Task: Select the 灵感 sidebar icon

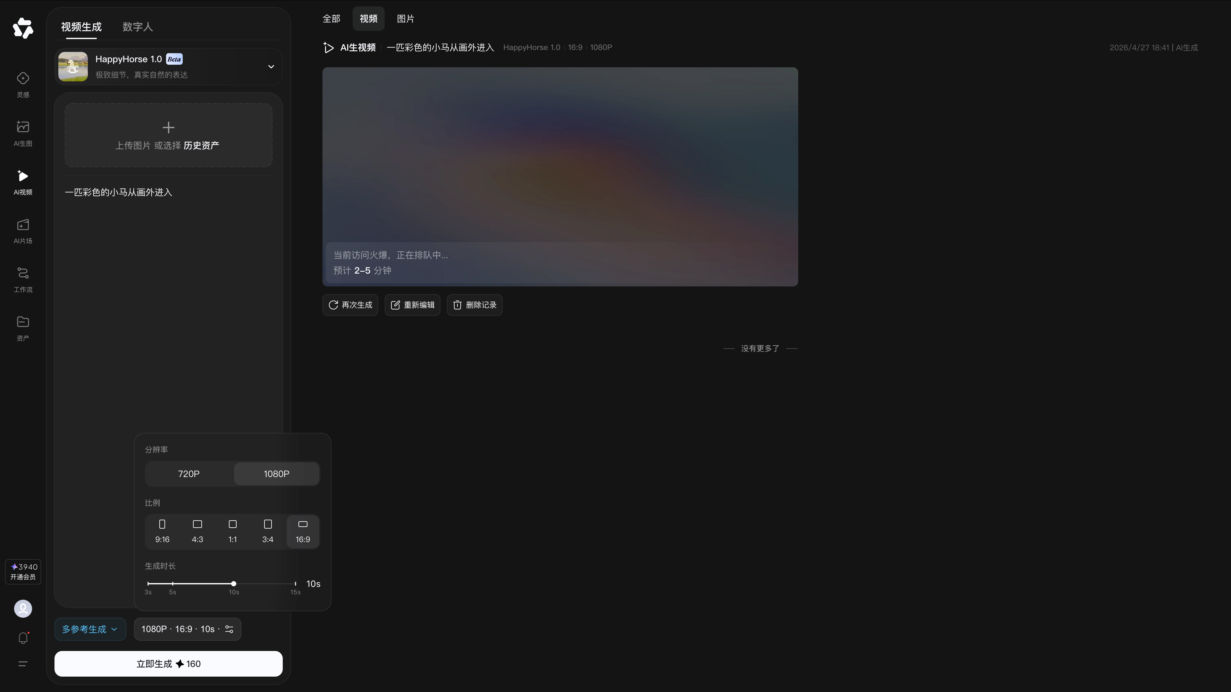Action: (x=22, y=84)
